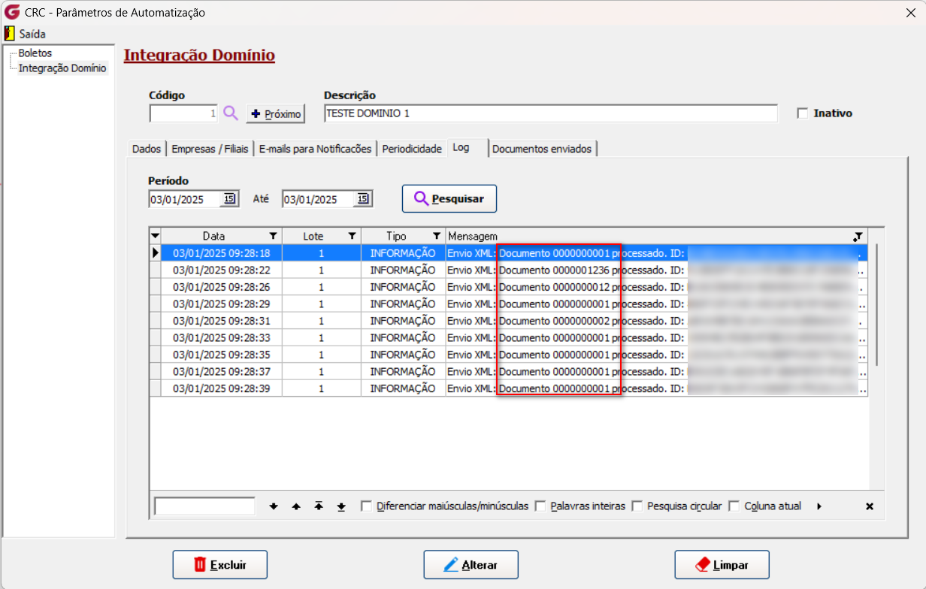Expand more search options arrow
Image resolution: width=926 pixels, height=589 pixels.
pos(819,506)
